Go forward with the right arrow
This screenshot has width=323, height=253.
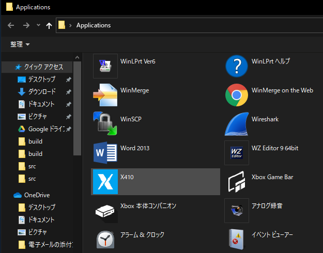(x=26, y=25)
